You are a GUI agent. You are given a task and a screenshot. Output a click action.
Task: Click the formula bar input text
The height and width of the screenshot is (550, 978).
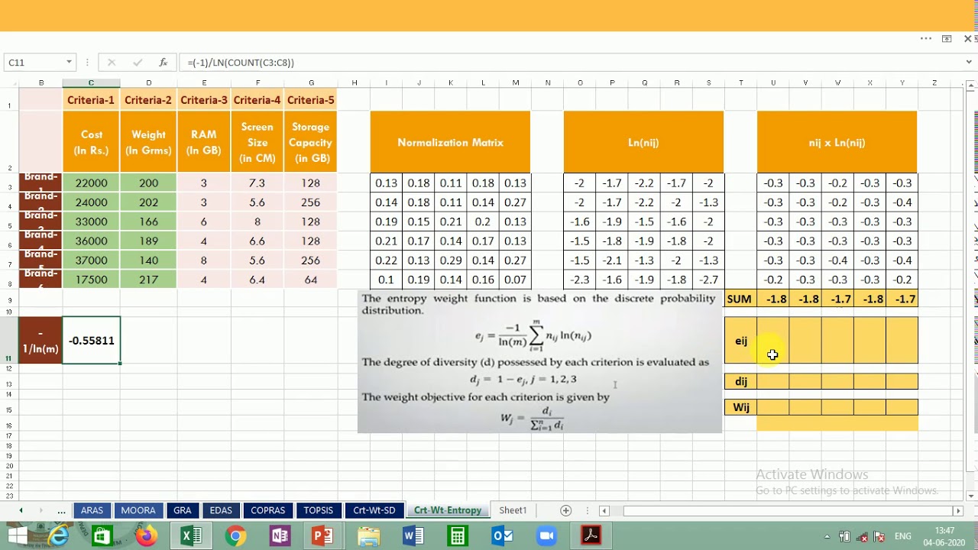[x=241, y=63]
